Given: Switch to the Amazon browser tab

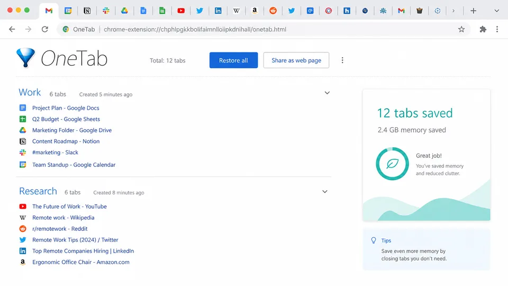Looking at the screenshot, I should (255, 11).
